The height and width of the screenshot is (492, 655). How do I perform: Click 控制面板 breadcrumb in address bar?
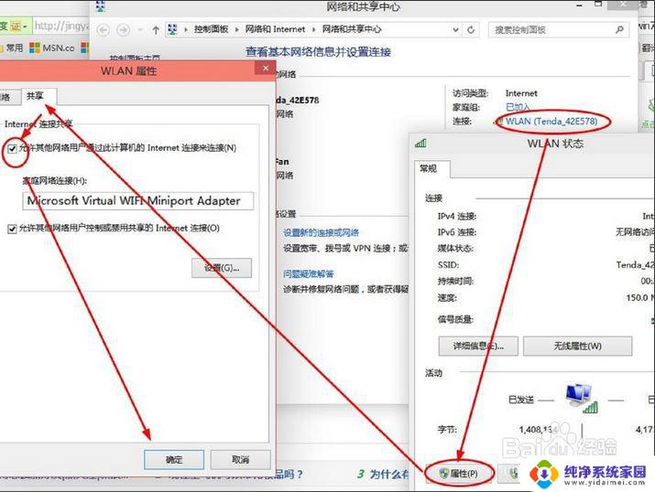[211, 29]
